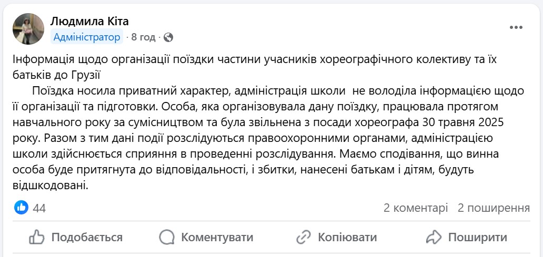Open the author name Людмила Кіта
This screenshot has width=543, height=257.
pyautogui.click(x=89, y=21)
